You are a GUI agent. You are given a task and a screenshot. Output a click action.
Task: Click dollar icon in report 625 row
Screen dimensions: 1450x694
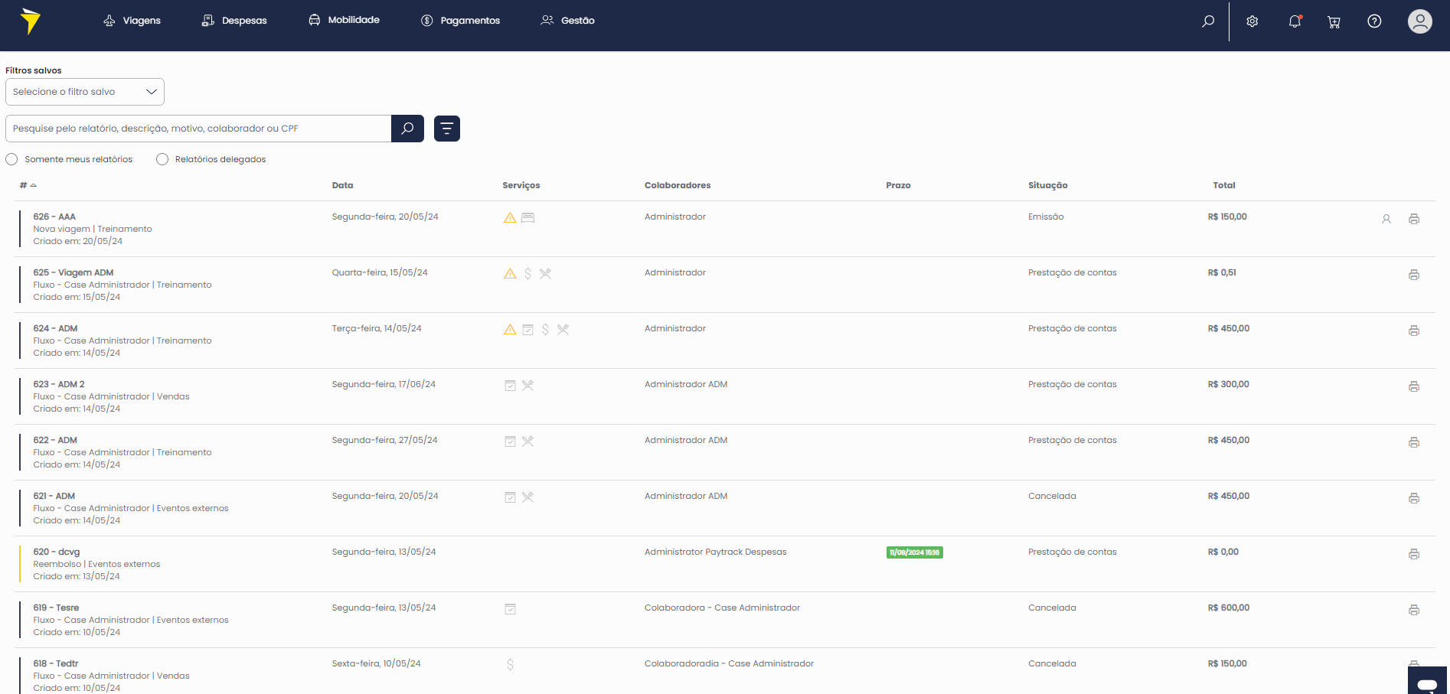pos(527,274)
